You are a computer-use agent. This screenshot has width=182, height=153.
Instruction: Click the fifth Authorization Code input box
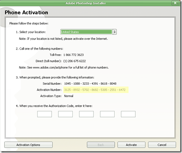point(128,114)
